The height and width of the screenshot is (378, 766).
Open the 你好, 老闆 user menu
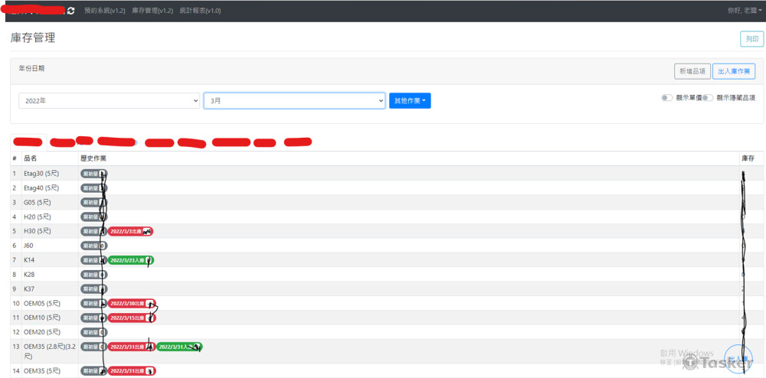click(x=744, y=11)
